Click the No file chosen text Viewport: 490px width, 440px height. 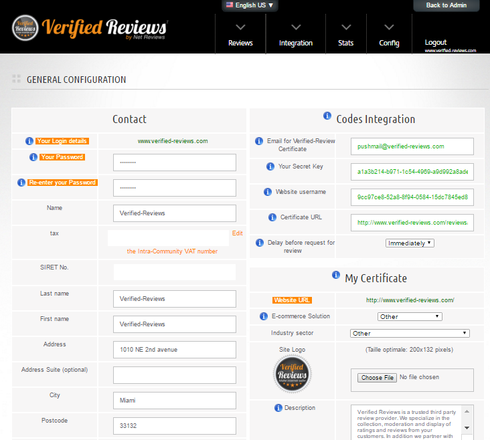point(419,377)
